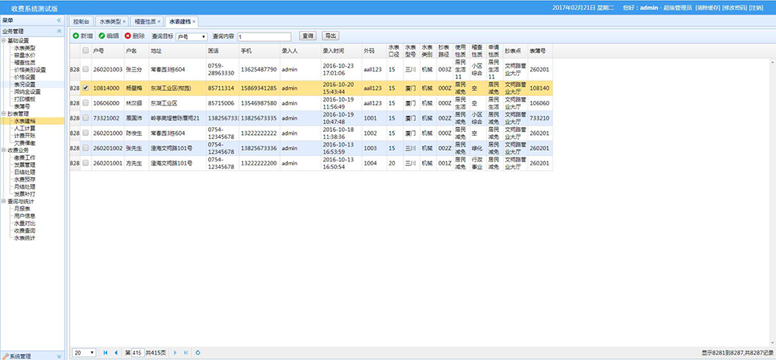
Task: Go to first page of the grid
Action: (x=106, y=352)
